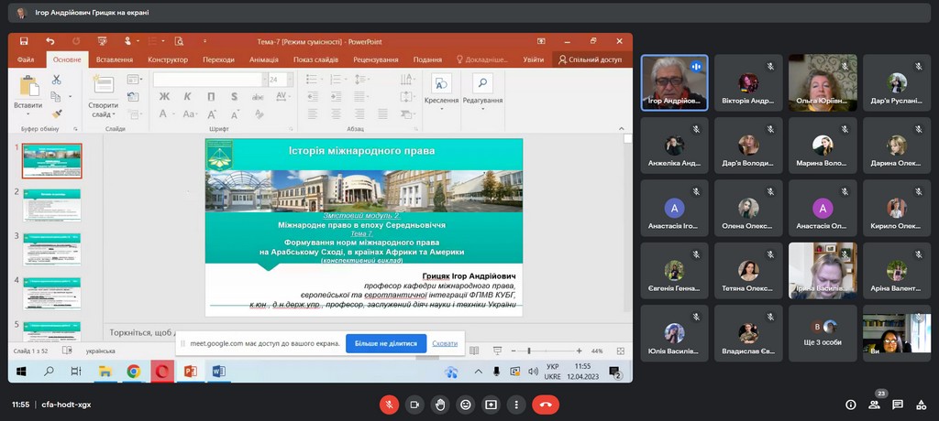The width and height of the screenshot is (939, 421).
Task: Leave the call with red hang-up button
Action: click(x=546, y=404)
